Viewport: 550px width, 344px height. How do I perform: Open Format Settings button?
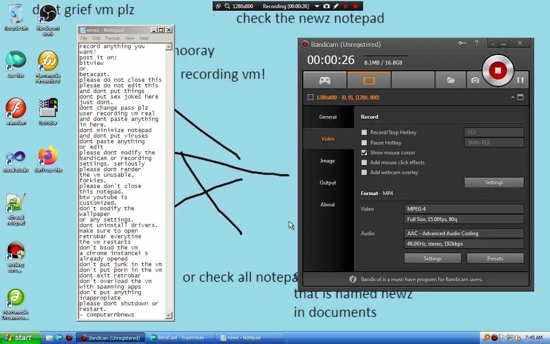coord(433,258)
